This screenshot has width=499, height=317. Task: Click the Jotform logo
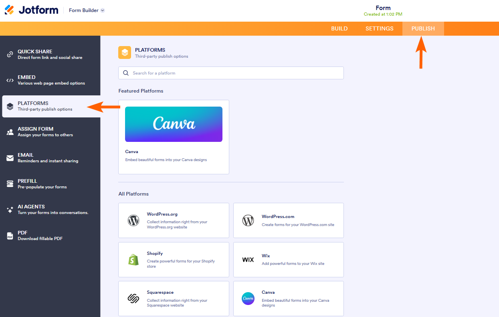click(31, 10)
